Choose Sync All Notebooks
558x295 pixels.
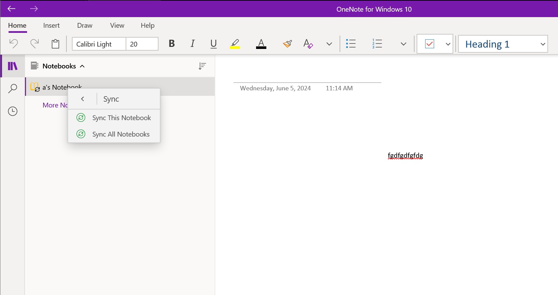(x=121, y=134)
